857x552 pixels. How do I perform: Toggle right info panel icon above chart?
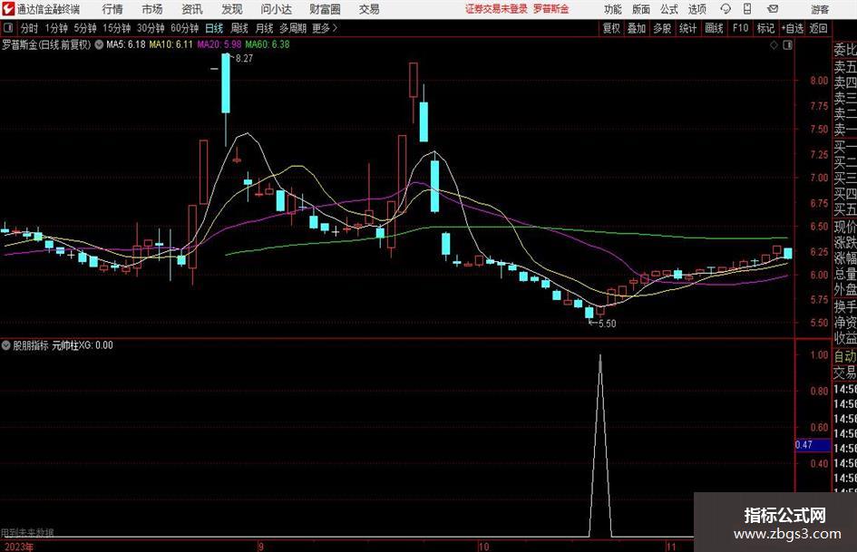[x=787, y=45]
